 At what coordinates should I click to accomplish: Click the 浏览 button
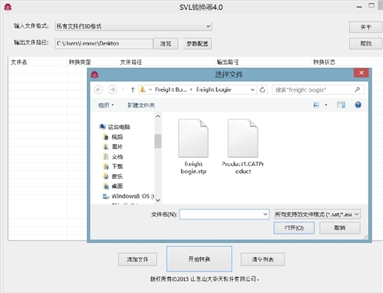click(166, 44)
